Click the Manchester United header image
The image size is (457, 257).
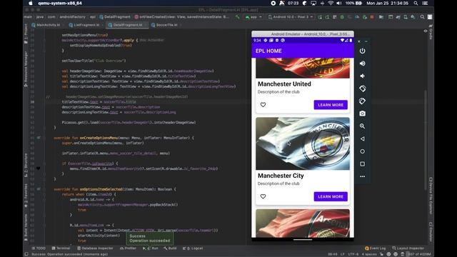[x=303, y=68]
